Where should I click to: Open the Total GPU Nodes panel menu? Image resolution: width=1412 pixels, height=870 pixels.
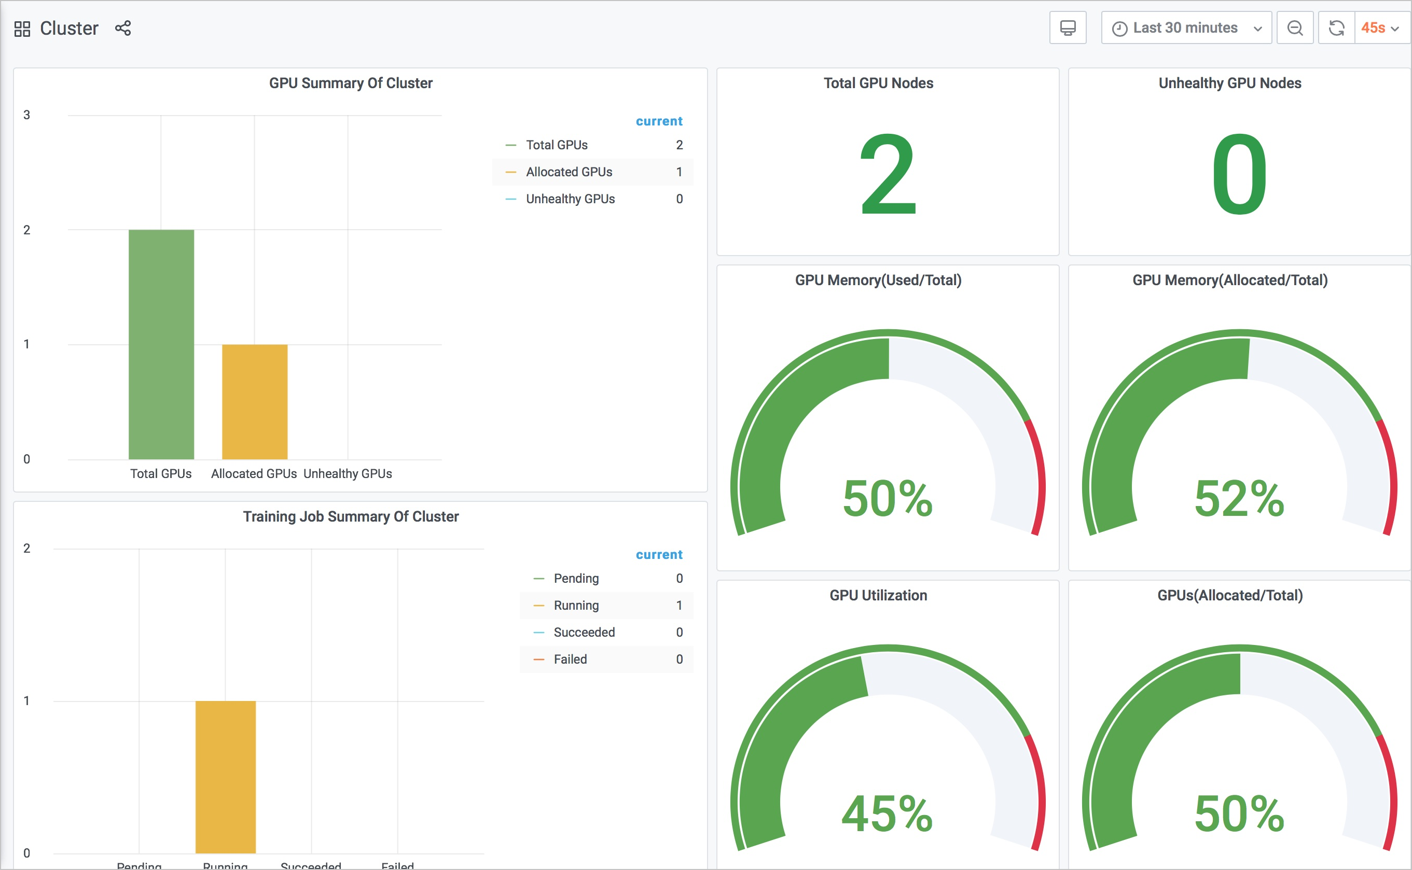pos(878,83)
